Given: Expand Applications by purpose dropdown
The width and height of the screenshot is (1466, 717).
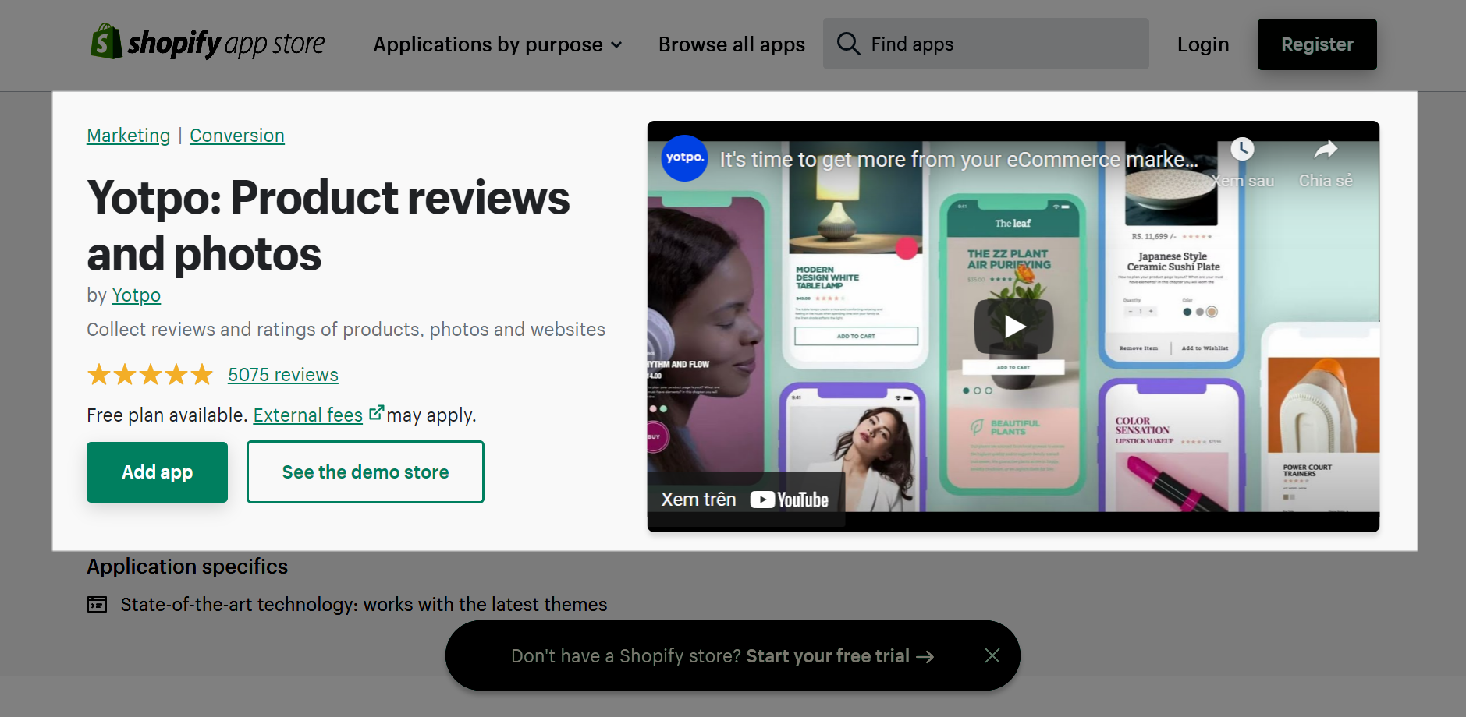Looking at the screenshot, I should (498, 44).
